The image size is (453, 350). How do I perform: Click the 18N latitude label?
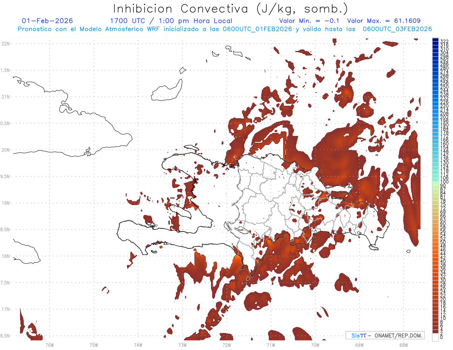click(6, 256)
